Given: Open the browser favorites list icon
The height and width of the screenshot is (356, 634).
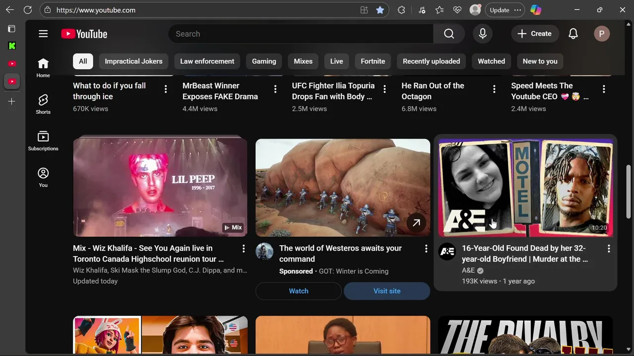Looking at the screenshot, I should pyautogui.click(x=439, y=10).
